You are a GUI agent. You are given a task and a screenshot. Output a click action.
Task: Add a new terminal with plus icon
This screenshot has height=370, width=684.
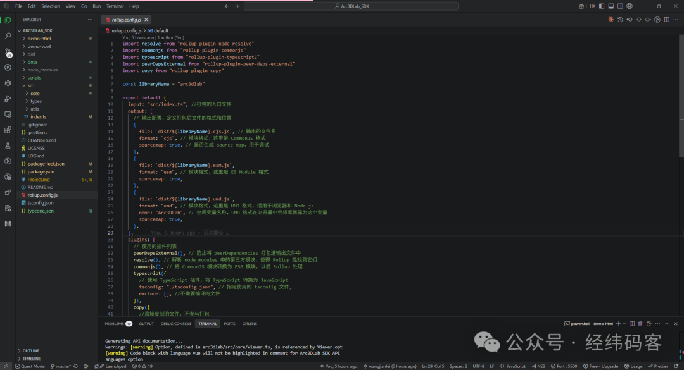point(618,324)
